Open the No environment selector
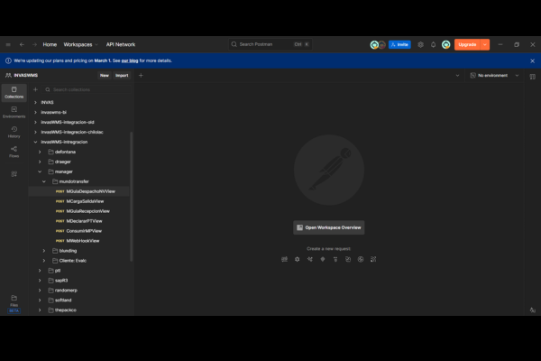 (494, 75)
